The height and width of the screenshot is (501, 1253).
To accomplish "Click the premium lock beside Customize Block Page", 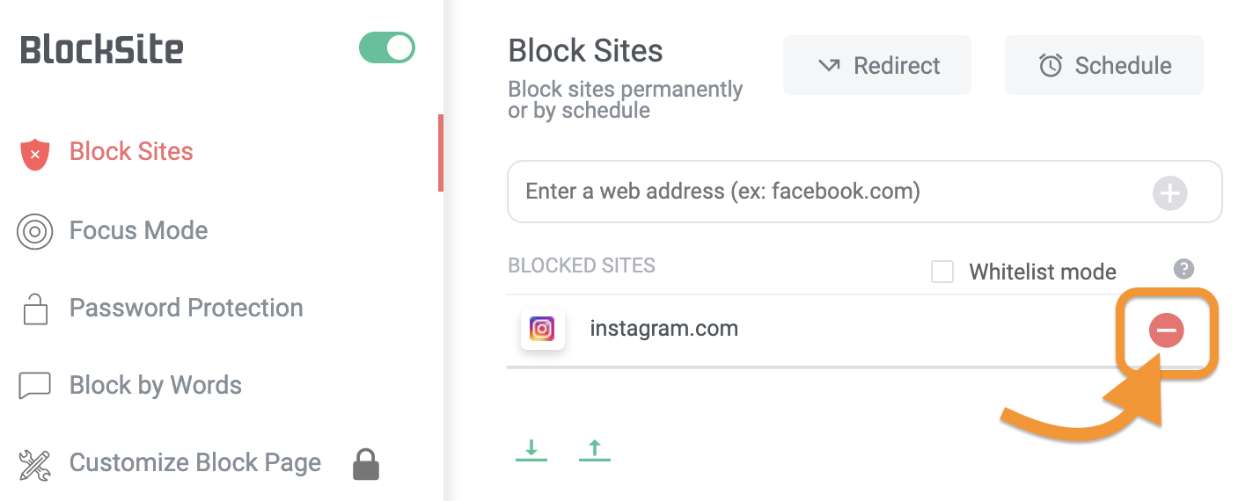I will tap(366, 464).
